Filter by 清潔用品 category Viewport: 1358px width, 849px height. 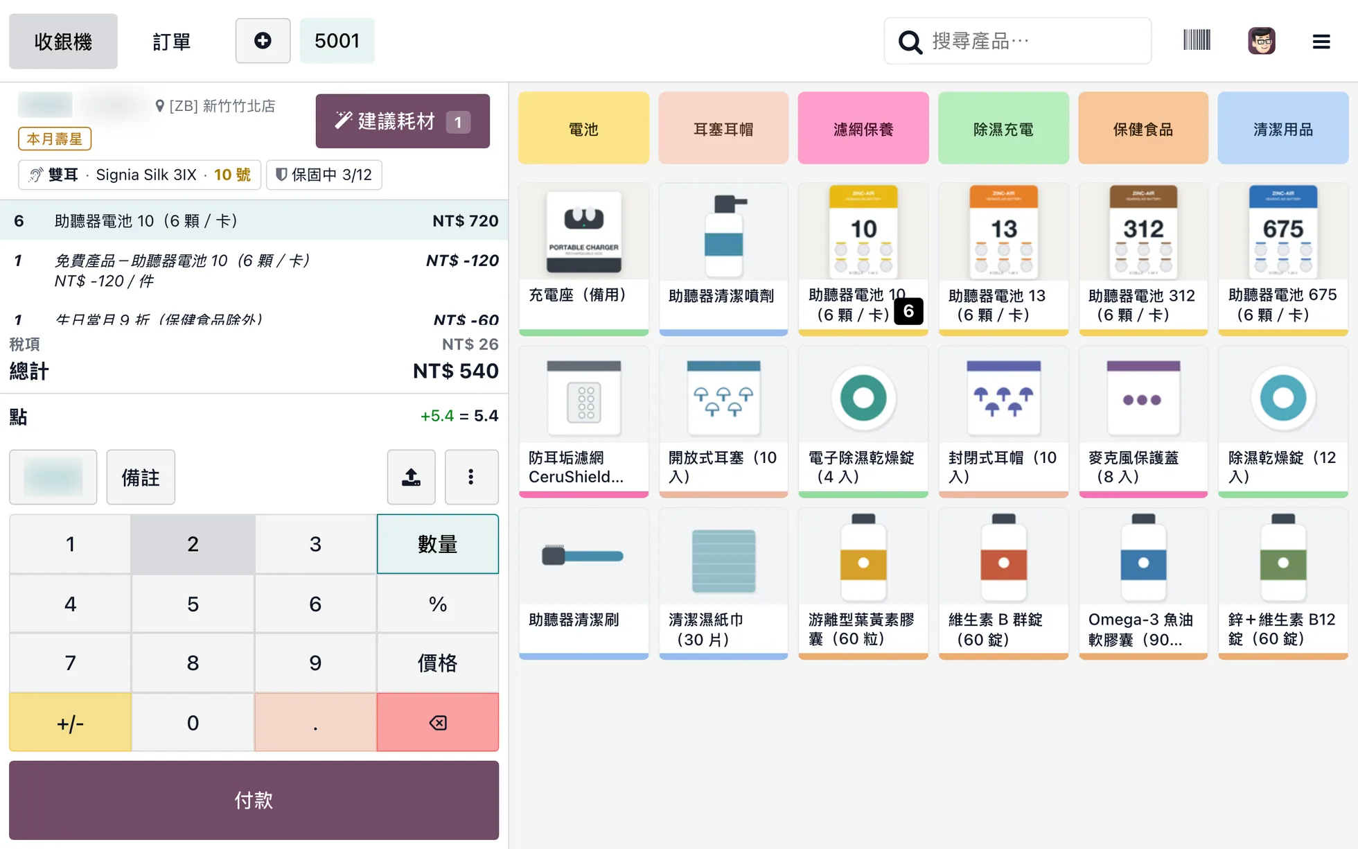click(1283, 128)
